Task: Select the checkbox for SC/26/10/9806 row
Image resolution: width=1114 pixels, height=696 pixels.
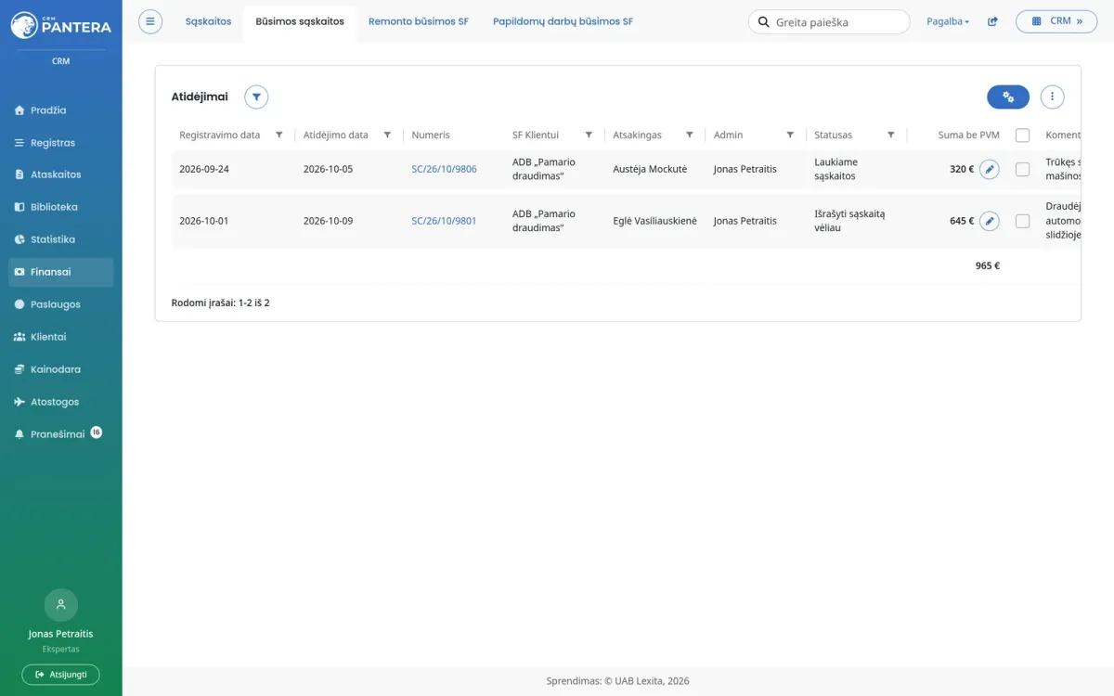Action: (x=1022, y=170)
